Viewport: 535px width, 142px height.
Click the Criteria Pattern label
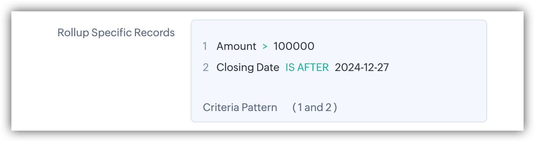[240, 107]
